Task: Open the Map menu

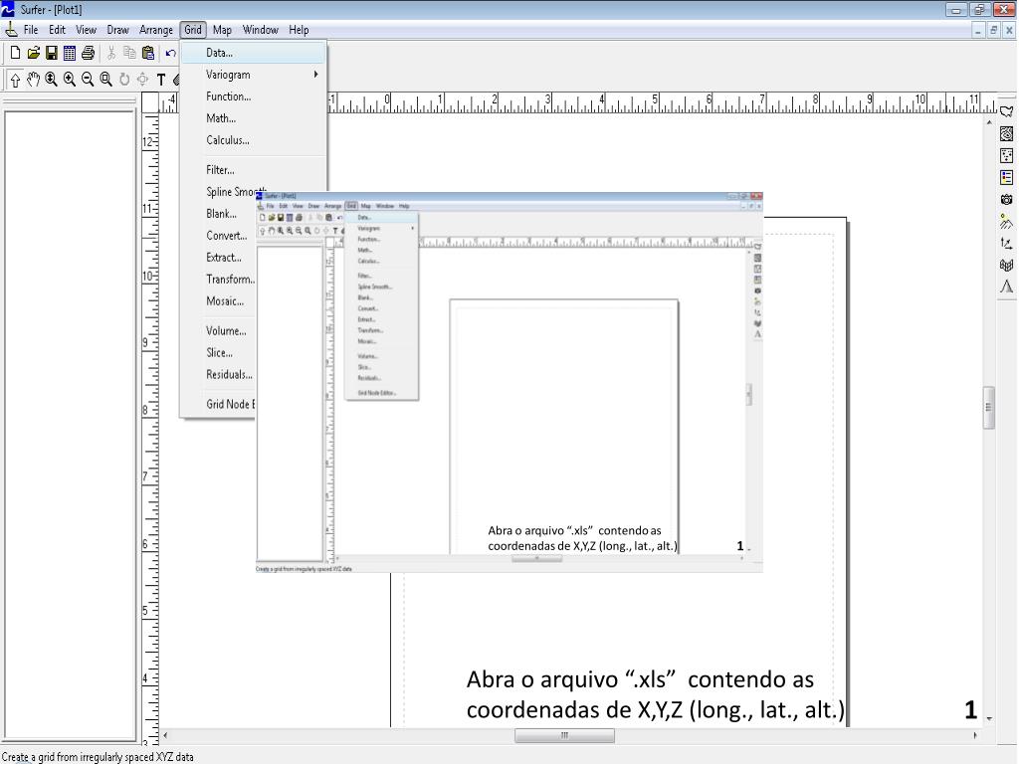Action: (222, 30)
